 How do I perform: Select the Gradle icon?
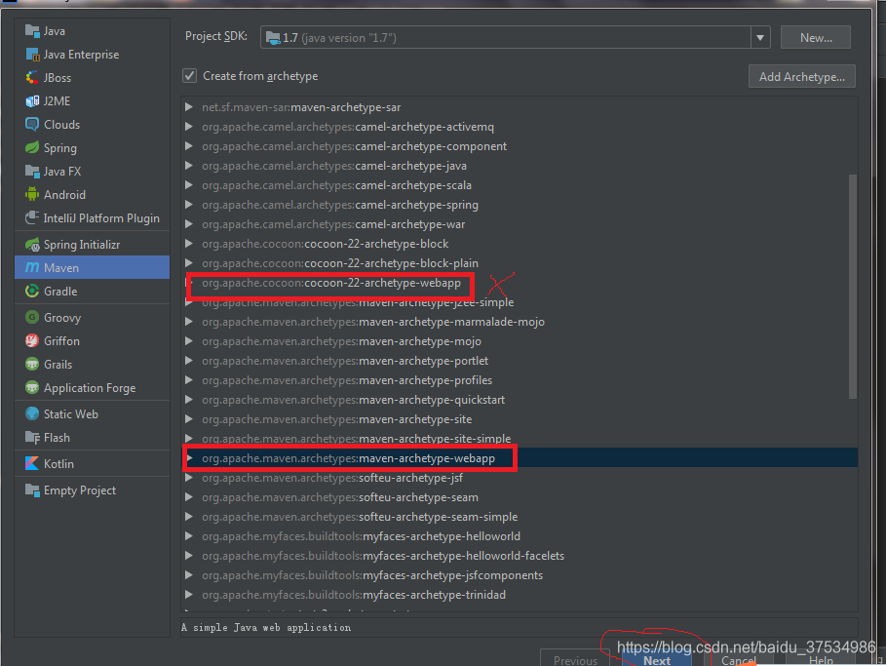32,292
